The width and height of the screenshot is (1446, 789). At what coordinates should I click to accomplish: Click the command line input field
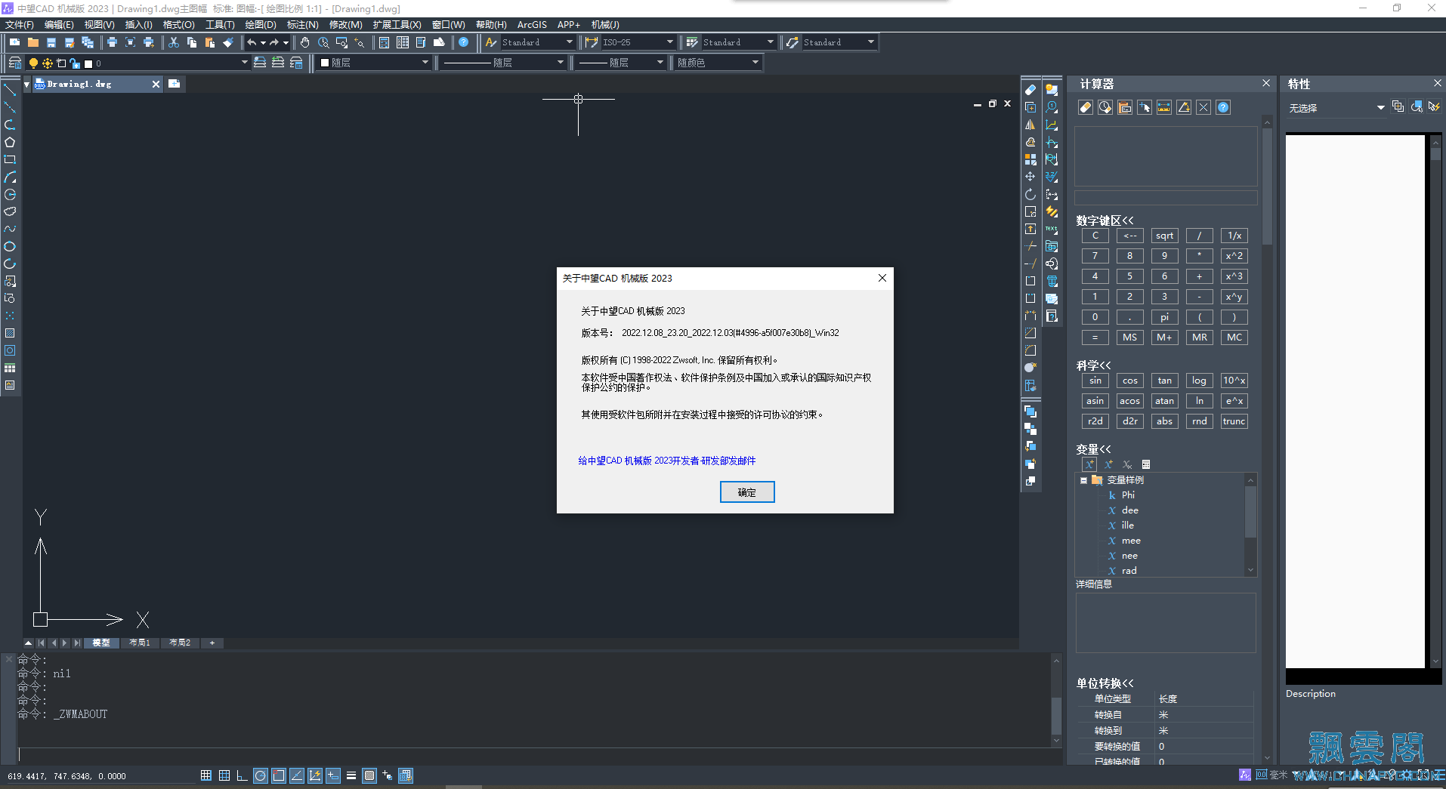(x=533, y=754)
